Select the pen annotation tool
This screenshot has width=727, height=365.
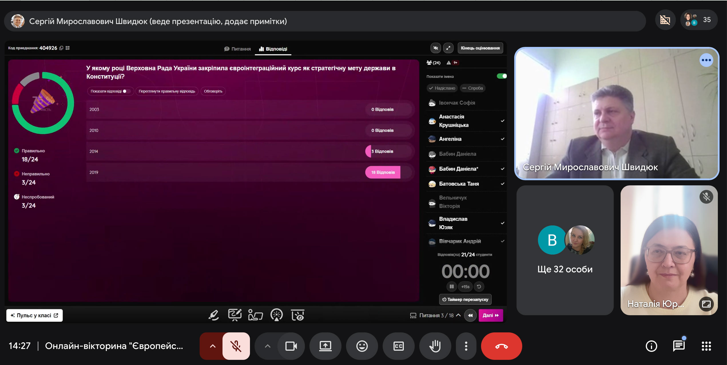click(x=213, y=315)
